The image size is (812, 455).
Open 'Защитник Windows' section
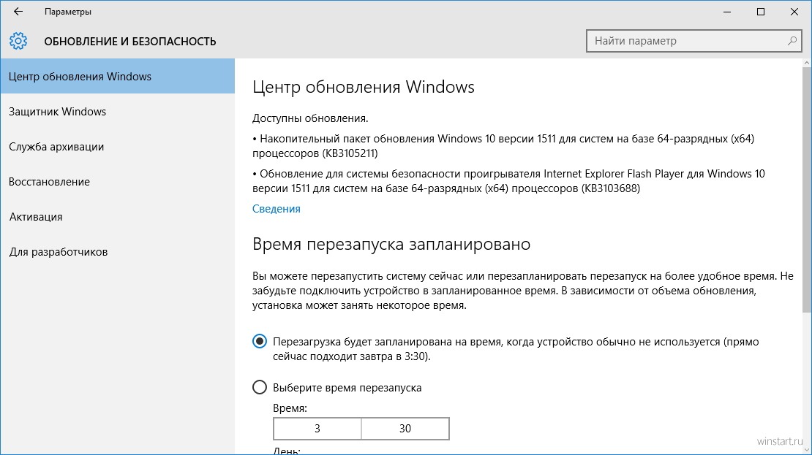pyautogui.click(x=118, y=112)
